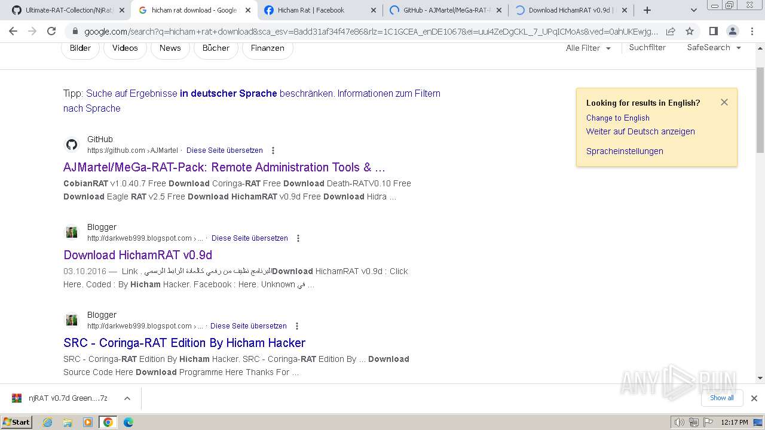Open the Action Center flag icon
This screenshot has width=765, height=430.
click(708, 422)
